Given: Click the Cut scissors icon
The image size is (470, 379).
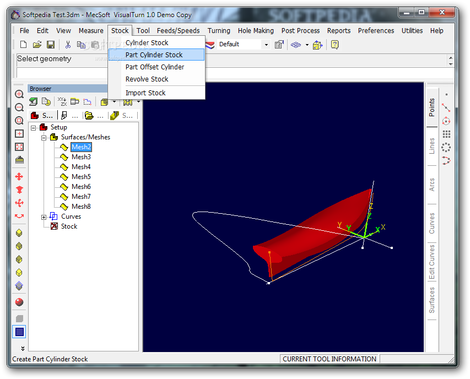Looking at the screenshot, I should coord(68,45).
